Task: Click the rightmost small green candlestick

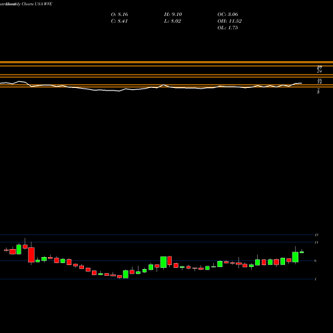Action: coord(302,252)
